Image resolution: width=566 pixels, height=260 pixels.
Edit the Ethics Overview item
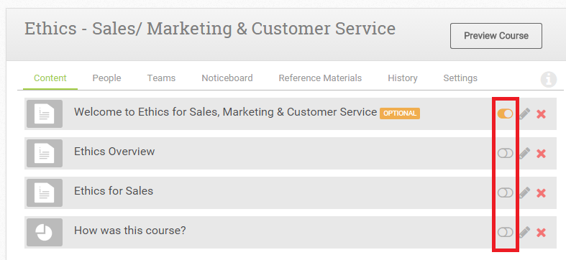524,154
